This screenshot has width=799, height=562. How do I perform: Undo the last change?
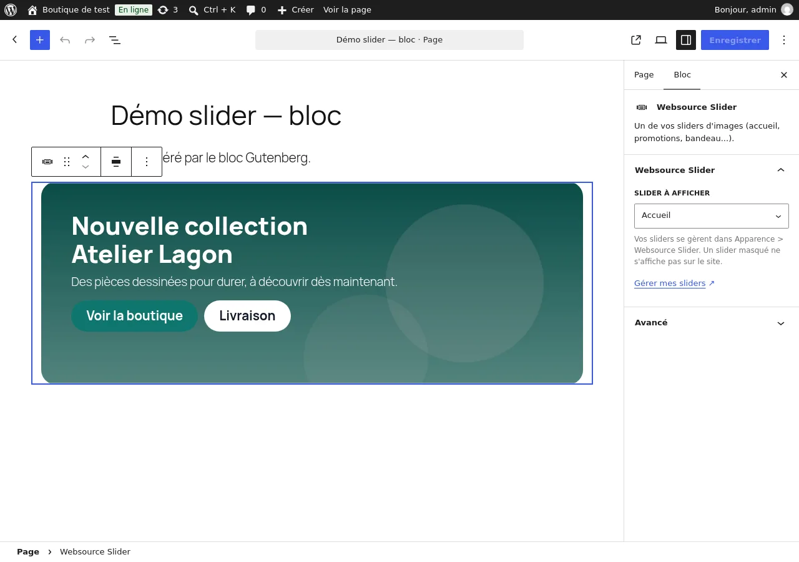(x=65, y=40)
